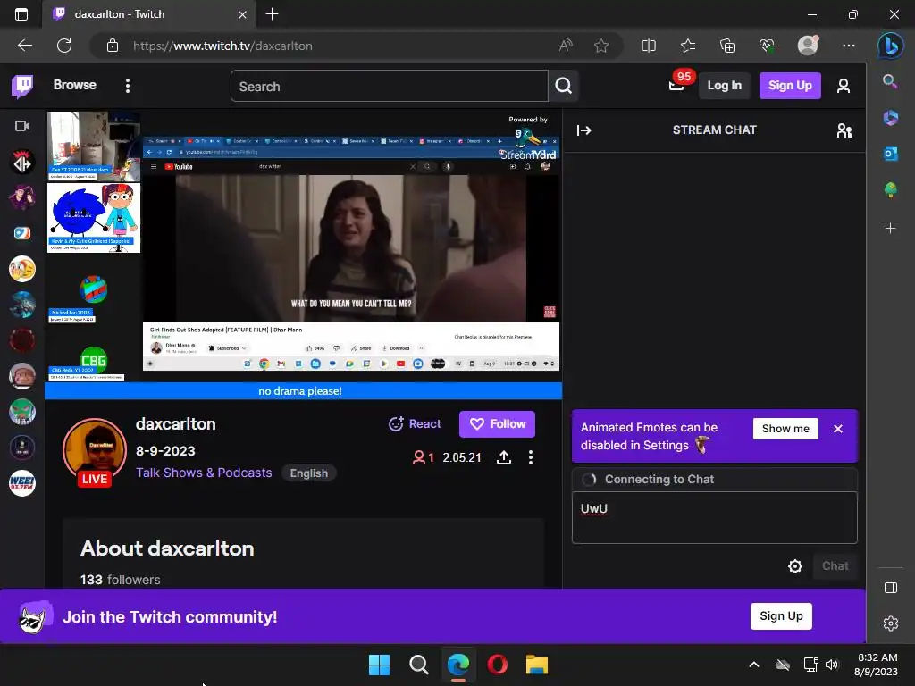
Task: Open the Browse page
Action: (x=75, y=85)
